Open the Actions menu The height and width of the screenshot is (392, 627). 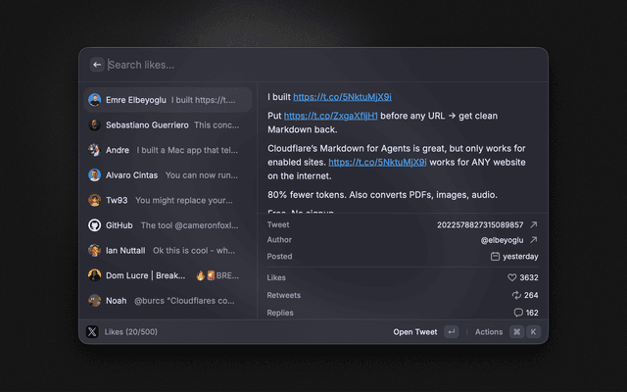pos(488,332)
